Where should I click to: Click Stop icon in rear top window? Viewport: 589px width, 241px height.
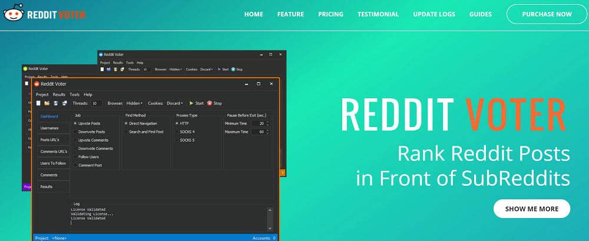pyautogui.click(x=233, y=69)
